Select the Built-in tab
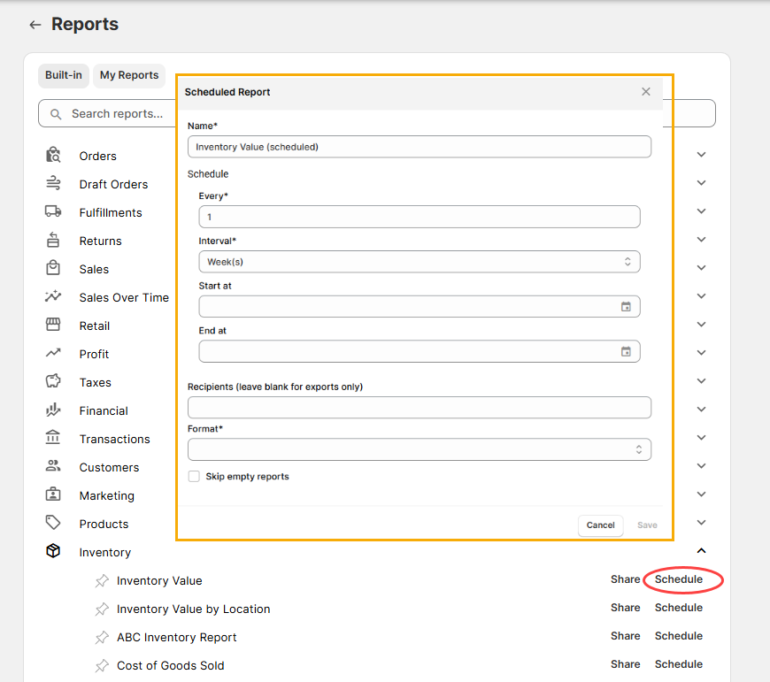The height and width of the screenshot is (682, 770). [x=64, y=75]
